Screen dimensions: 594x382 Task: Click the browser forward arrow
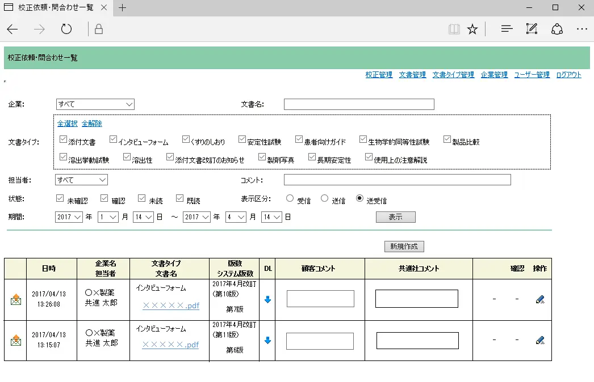pyautogui.click(x=39, y=29)
